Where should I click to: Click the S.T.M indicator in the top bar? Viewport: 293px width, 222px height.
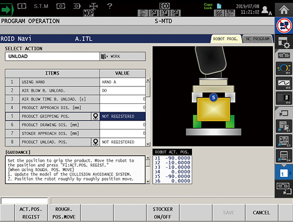coord(41,6)
